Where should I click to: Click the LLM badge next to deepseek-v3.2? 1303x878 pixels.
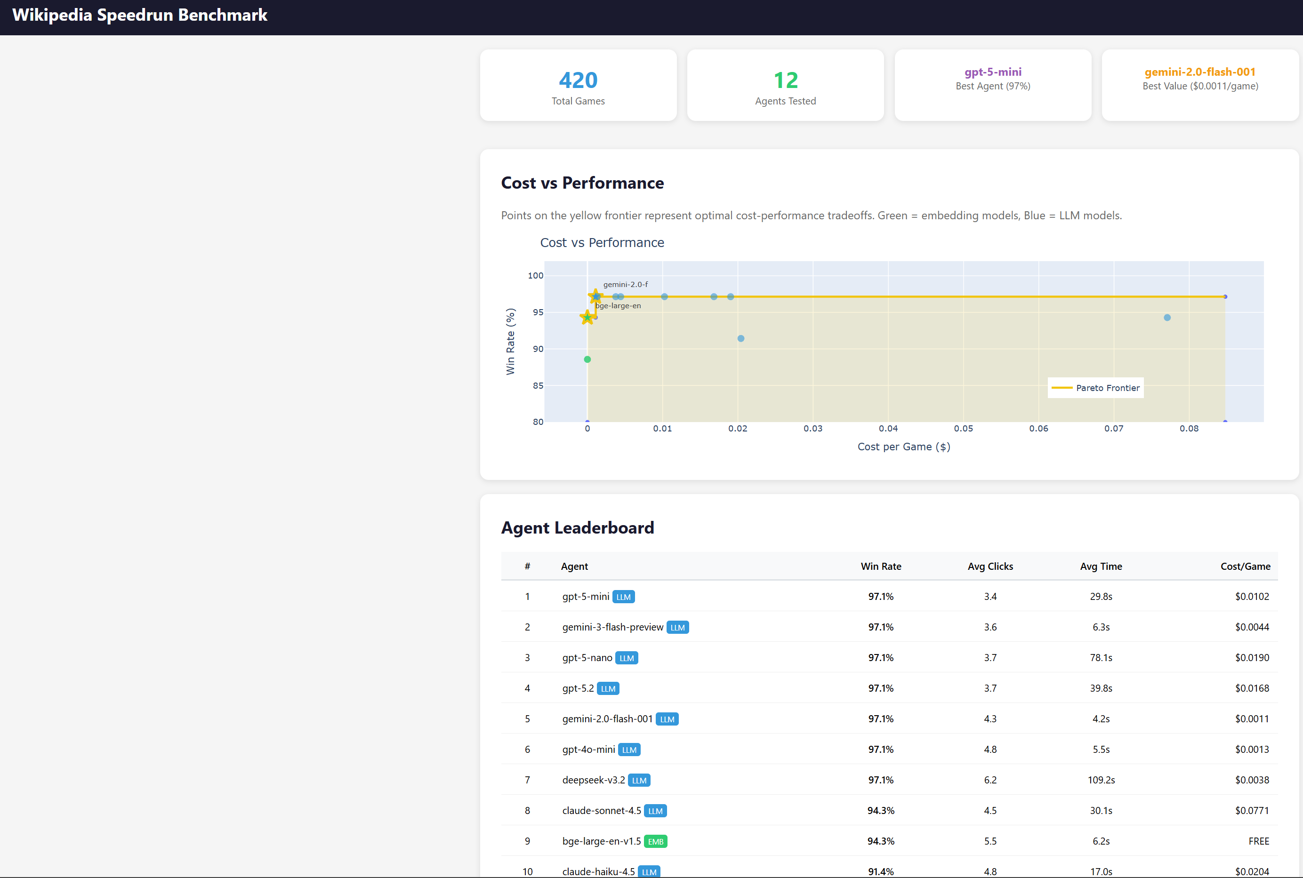(639, 781)
